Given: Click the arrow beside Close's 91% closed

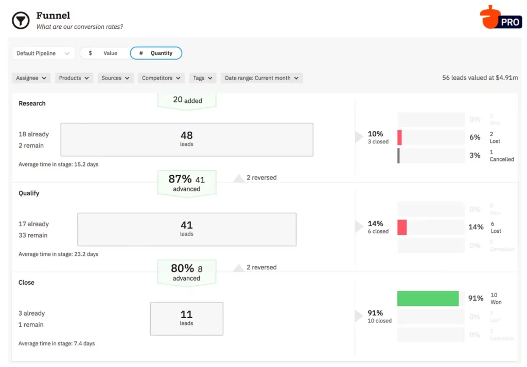Looking at the screenshot, I should [x=359, y=316].
